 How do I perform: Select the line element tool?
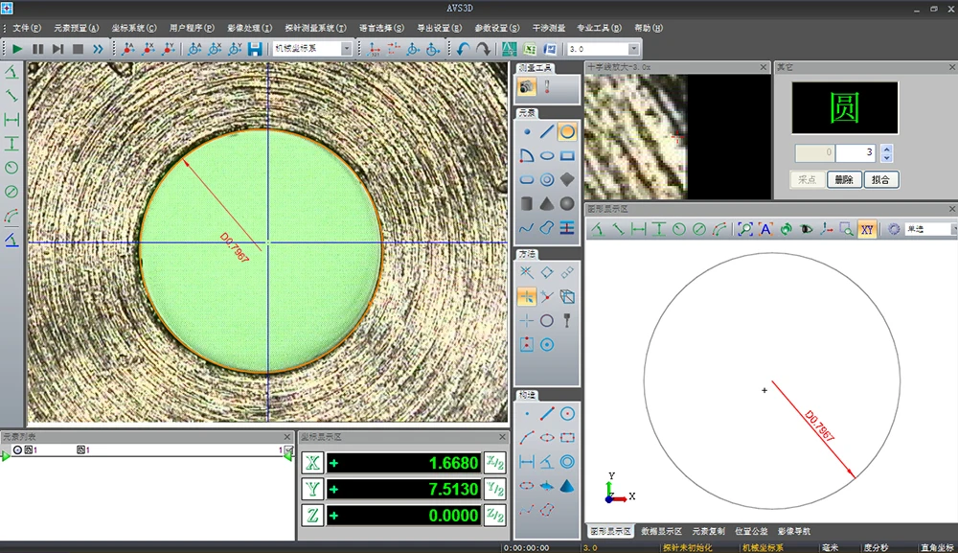coord(547,131)
